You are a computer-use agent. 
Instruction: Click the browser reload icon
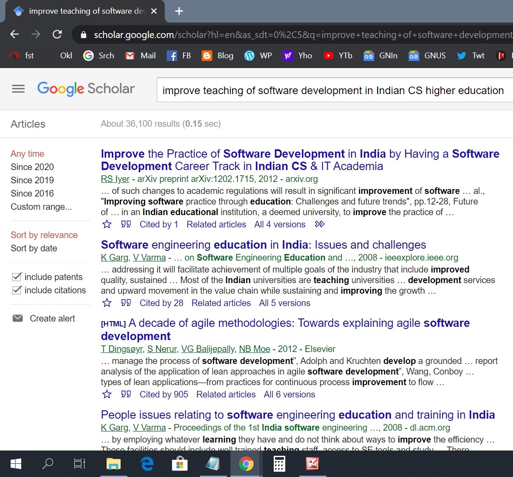[57, 34]
